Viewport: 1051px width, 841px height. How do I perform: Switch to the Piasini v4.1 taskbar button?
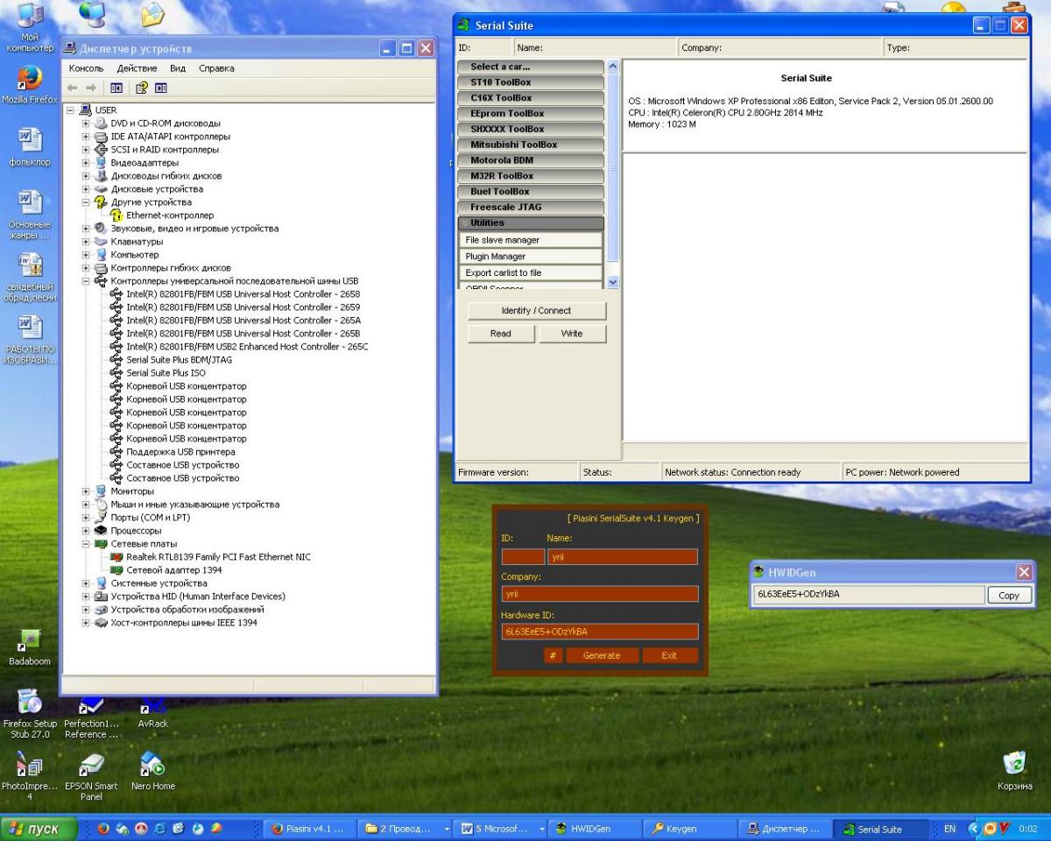point(308,829)
